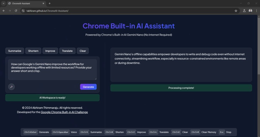The height and width of the screenshot is (137, 260).
Task: Close the ChromeAI-Assistant tab
Action: [x=43, y=4]
